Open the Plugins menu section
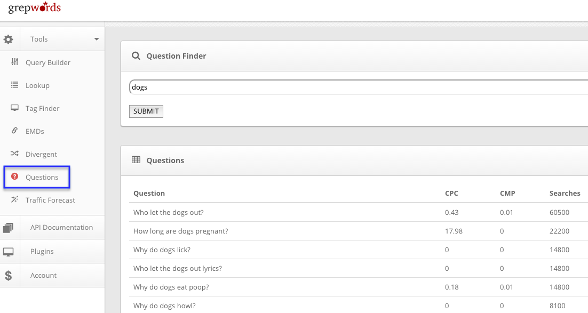 point(42,251)
